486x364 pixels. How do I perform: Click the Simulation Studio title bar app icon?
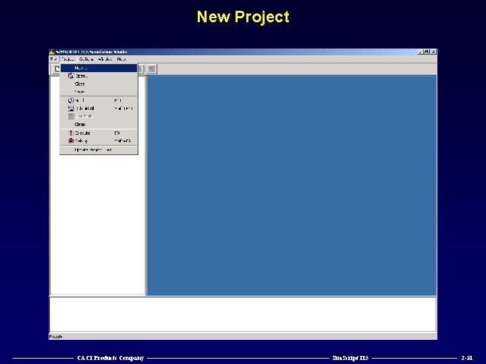point(52,52)
